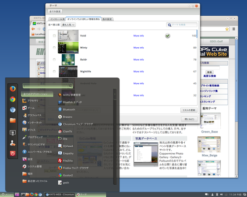This screenshot has width=247, height=197.
Task: Launch Bluefish editor from the app list
Action: [70, 102]
